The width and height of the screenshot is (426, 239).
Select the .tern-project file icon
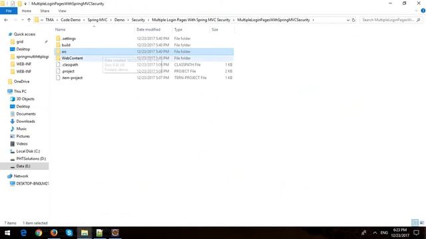[58, 78]
